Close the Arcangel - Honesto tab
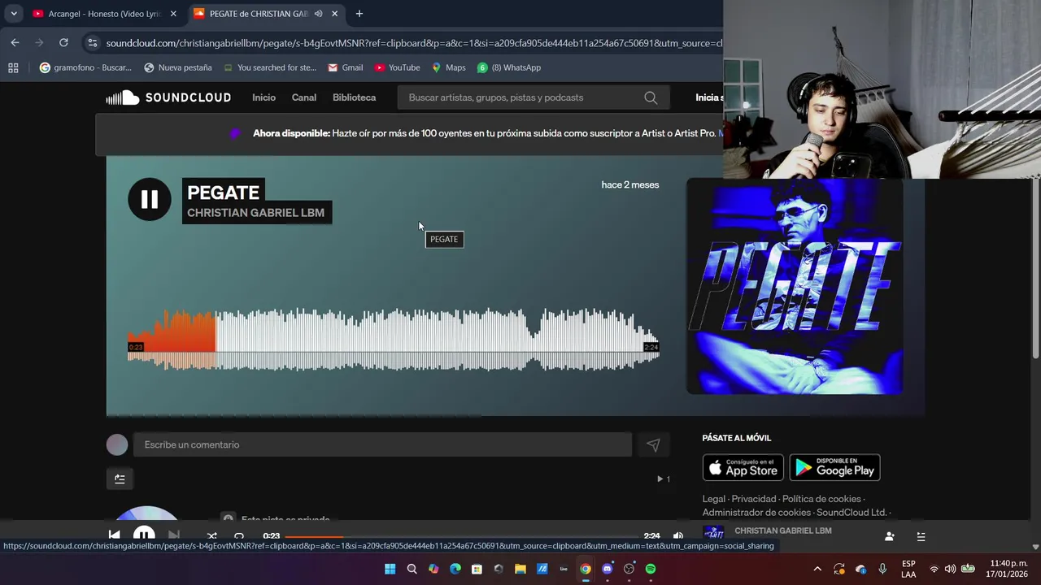 173,14
